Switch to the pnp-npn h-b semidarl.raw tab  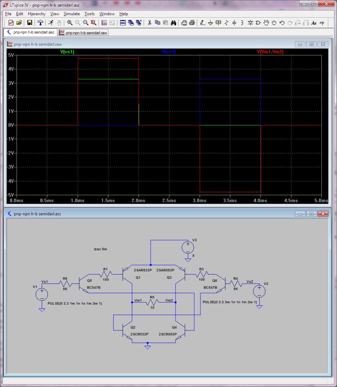83,32
